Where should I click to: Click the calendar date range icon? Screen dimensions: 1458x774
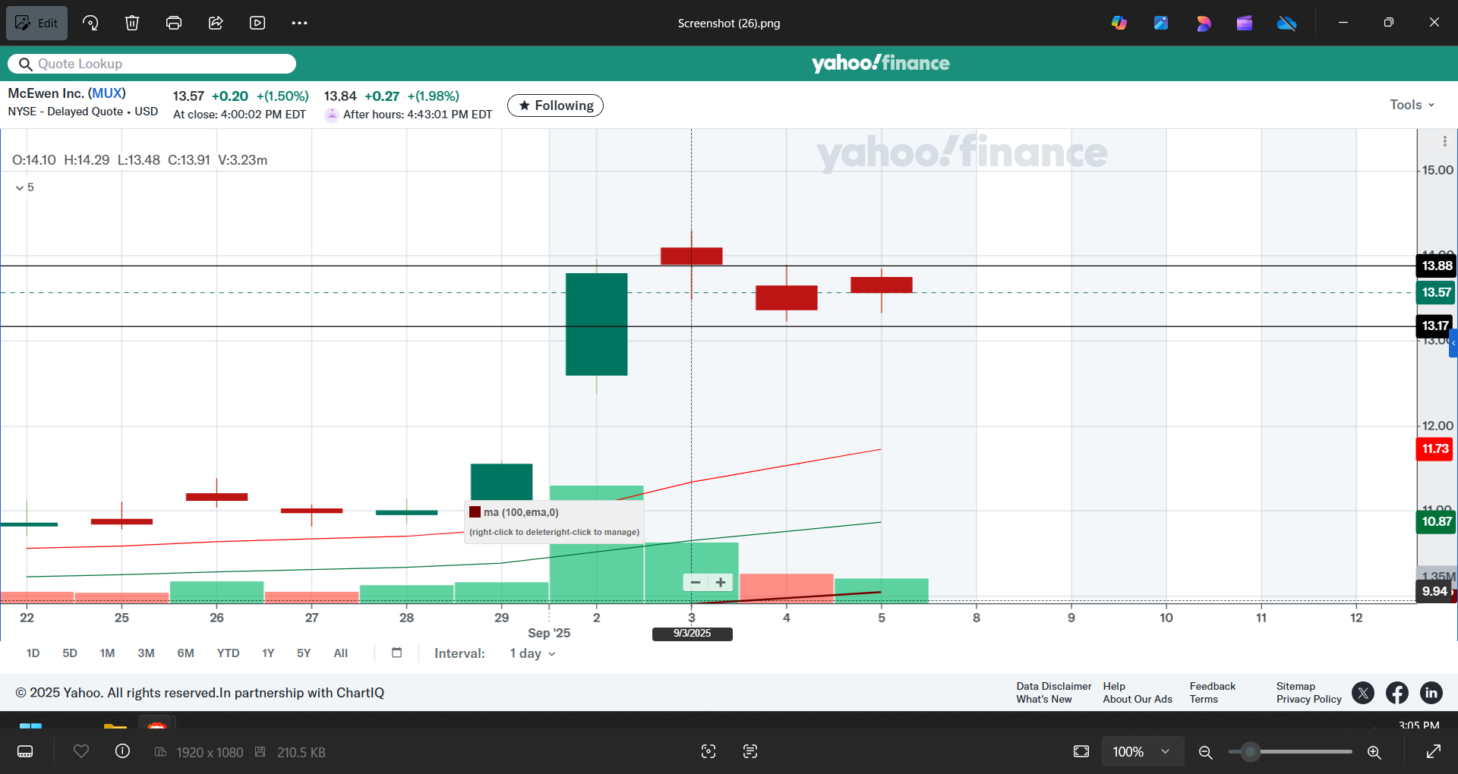coord(396,653)
